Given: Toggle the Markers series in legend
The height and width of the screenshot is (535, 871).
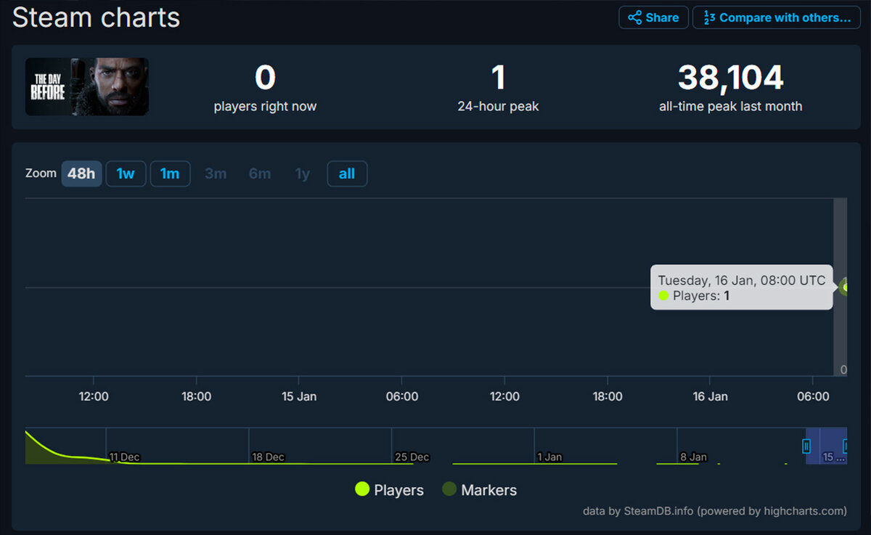Looking at the screenshot, I should pos(480,490).
